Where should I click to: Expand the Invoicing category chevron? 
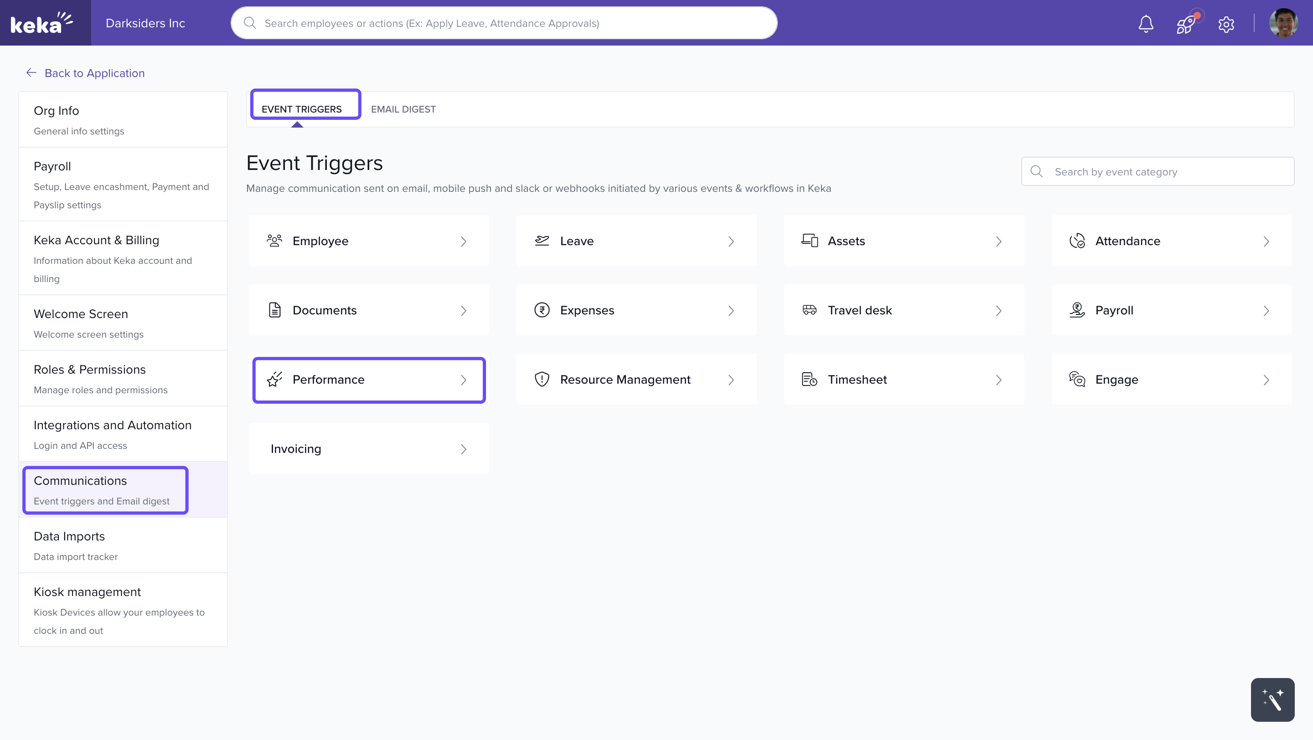[x=463, y=449]
